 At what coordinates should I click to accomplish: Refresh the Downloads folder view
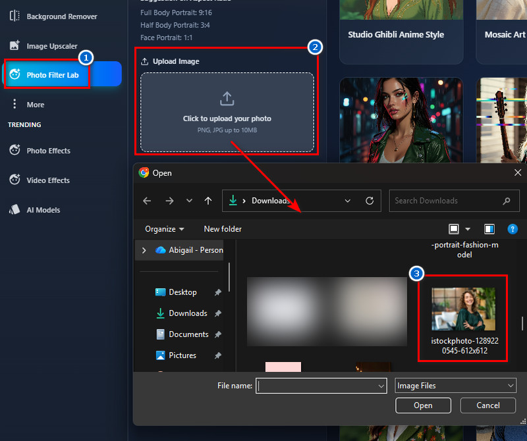[x=370, y=201]
